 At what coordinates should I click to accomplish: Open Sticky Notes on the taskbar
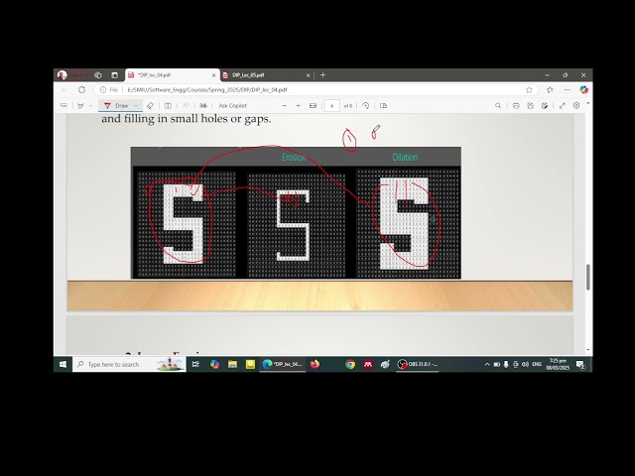point(250,364)
